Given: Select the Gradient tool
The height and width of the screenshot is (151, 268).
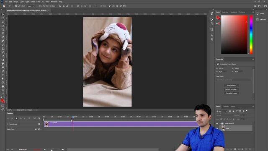Looking at the screenshot, I should coord(3,60).
